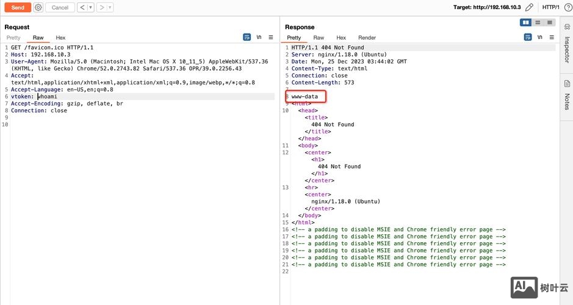Toggle Response show non-printable \n characters
The image size is (573, 305).
point(540,37)
